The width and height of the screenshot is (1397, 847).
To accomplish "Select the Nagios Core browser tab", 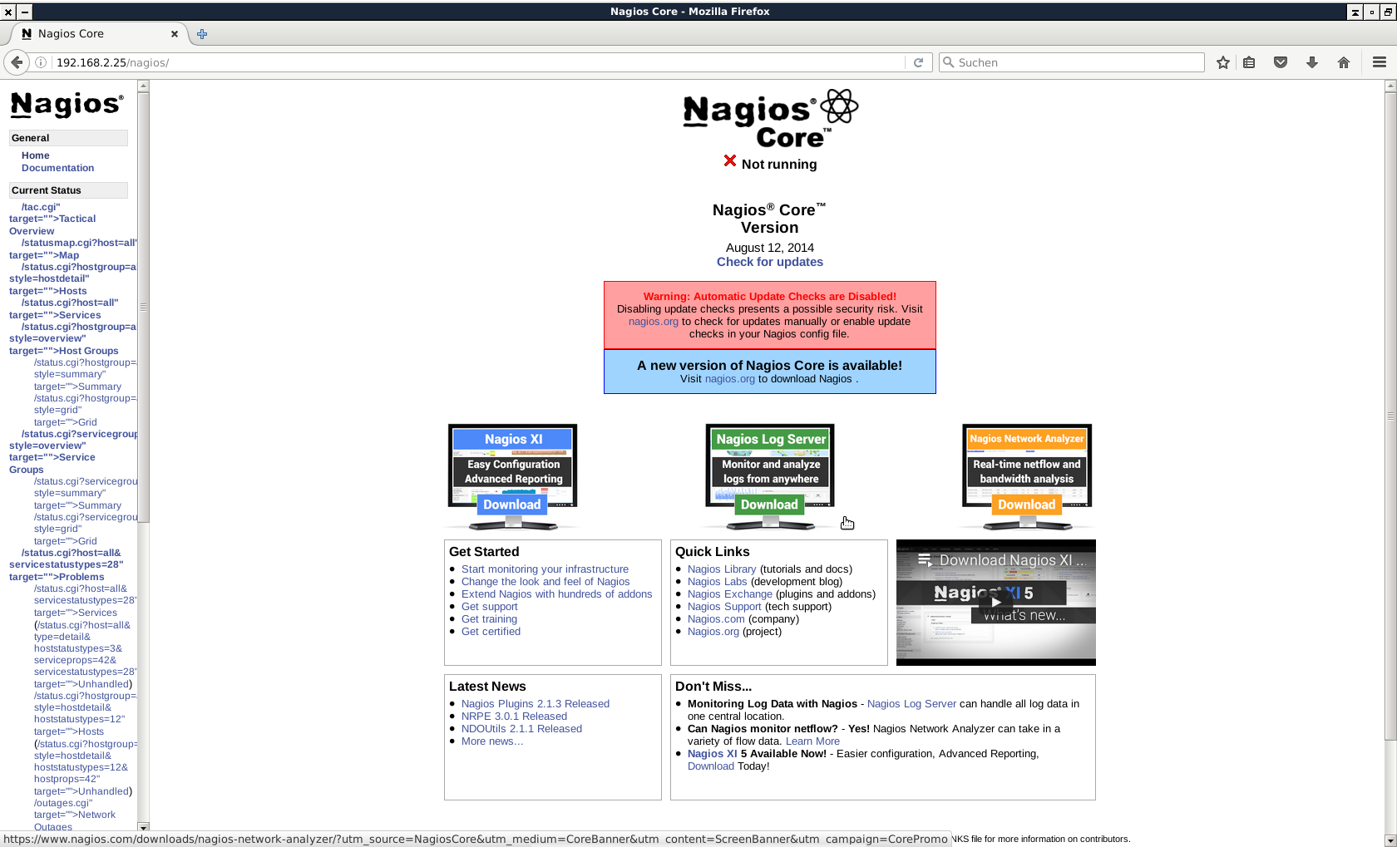I will (x=91, y=34).
